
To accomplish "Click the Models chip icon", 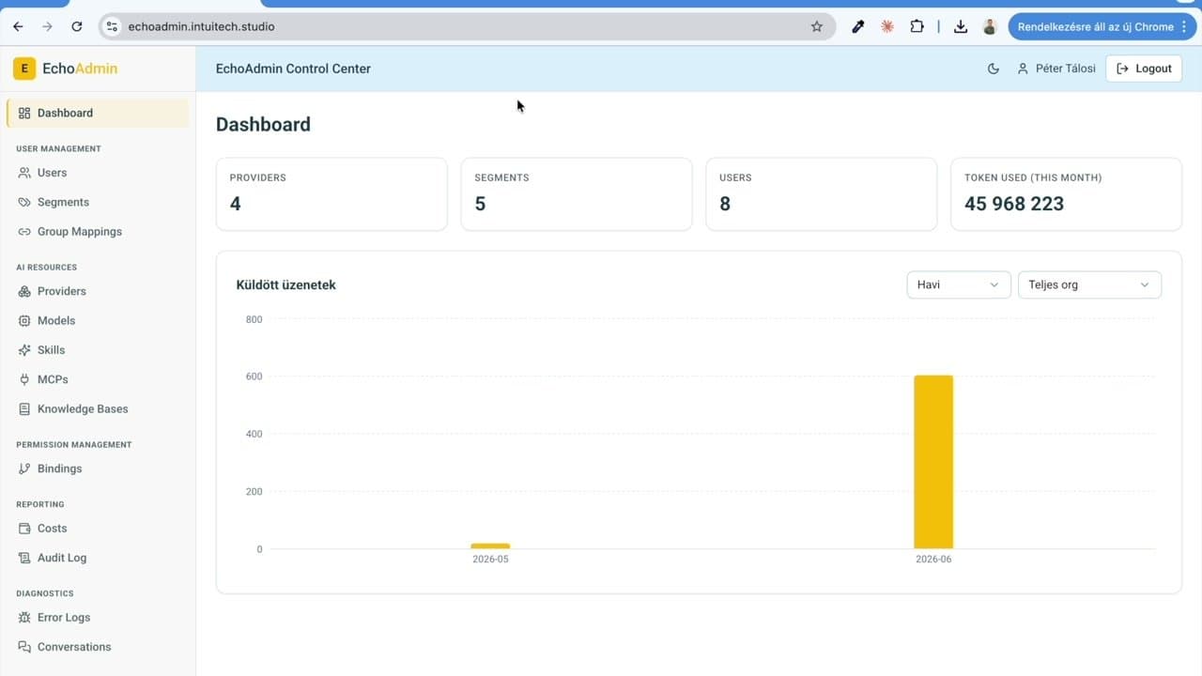I will point(24,321).
